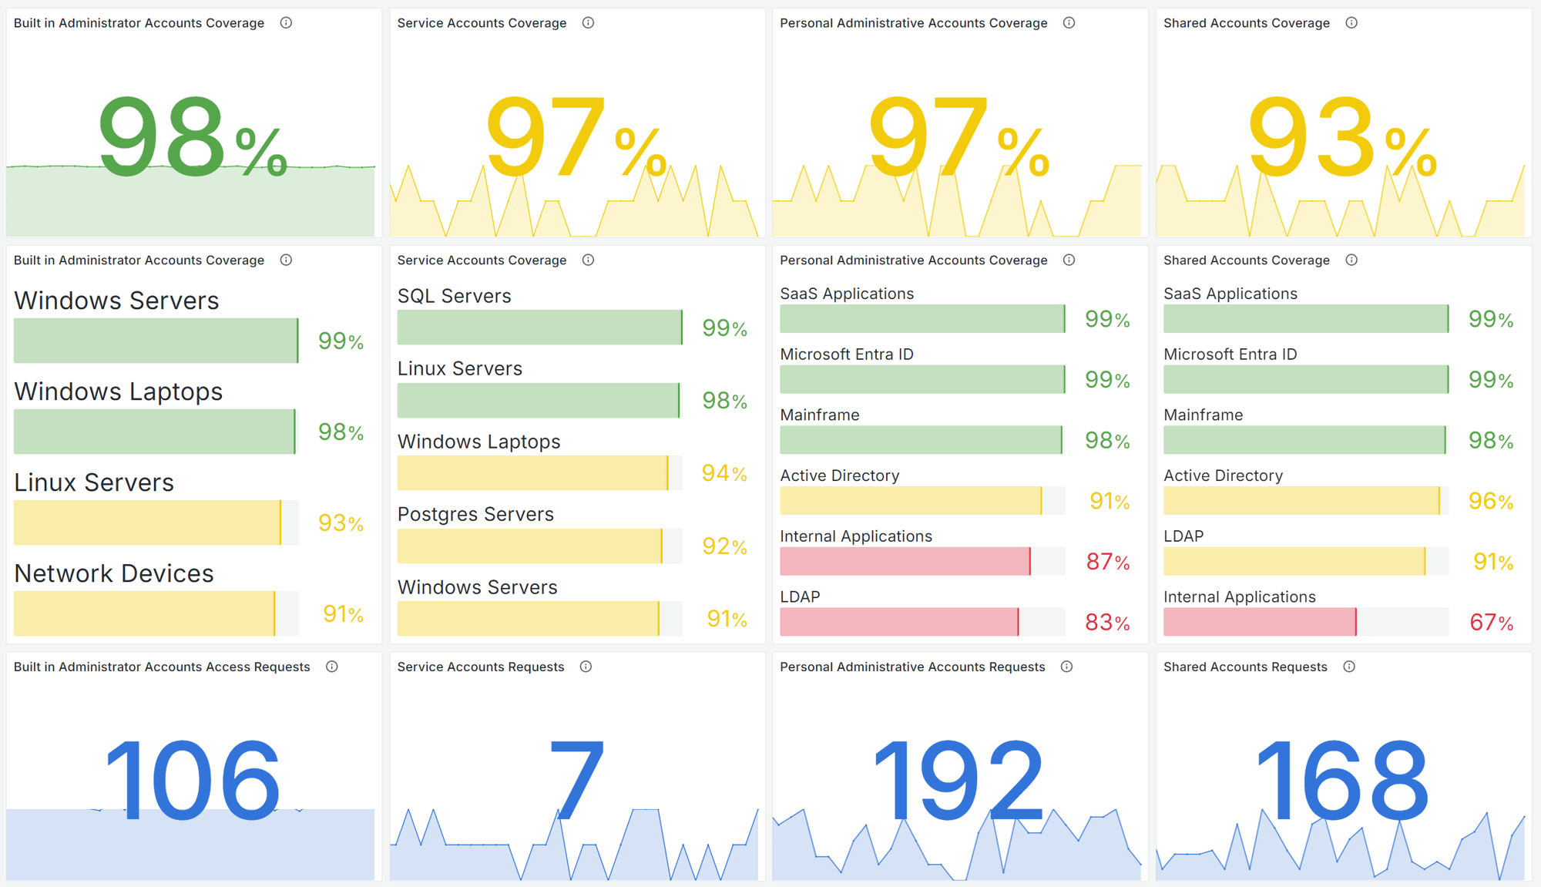Viewport: 1541px width, 887px height.
Task: Click the red 83% value
Action: coord(1108,622)
